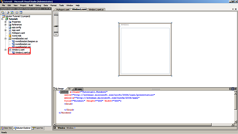The image size is (238, 134).
Task: Click the XAML editor horizontal scrollbar right arrow
Action: (x=233, y=125)
